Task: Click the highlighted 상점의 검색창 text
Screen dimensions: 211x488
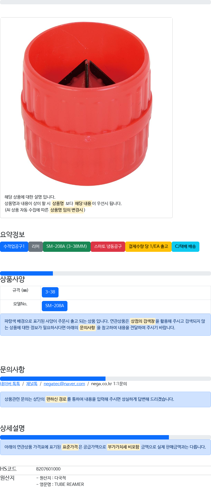Action: (x=142, y=321)
